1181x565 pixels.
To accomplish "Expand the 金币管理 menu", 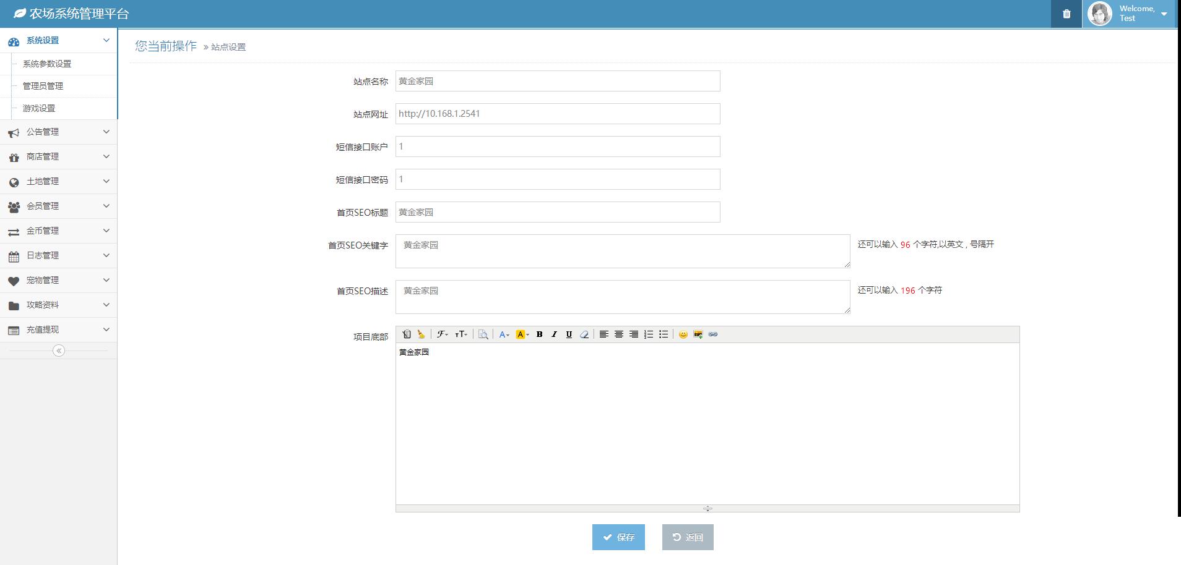I will pos(58,231).
